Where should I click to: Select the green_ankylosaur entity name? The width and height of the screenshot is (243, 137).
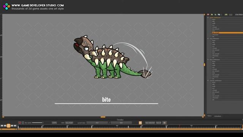click(215, 18)
